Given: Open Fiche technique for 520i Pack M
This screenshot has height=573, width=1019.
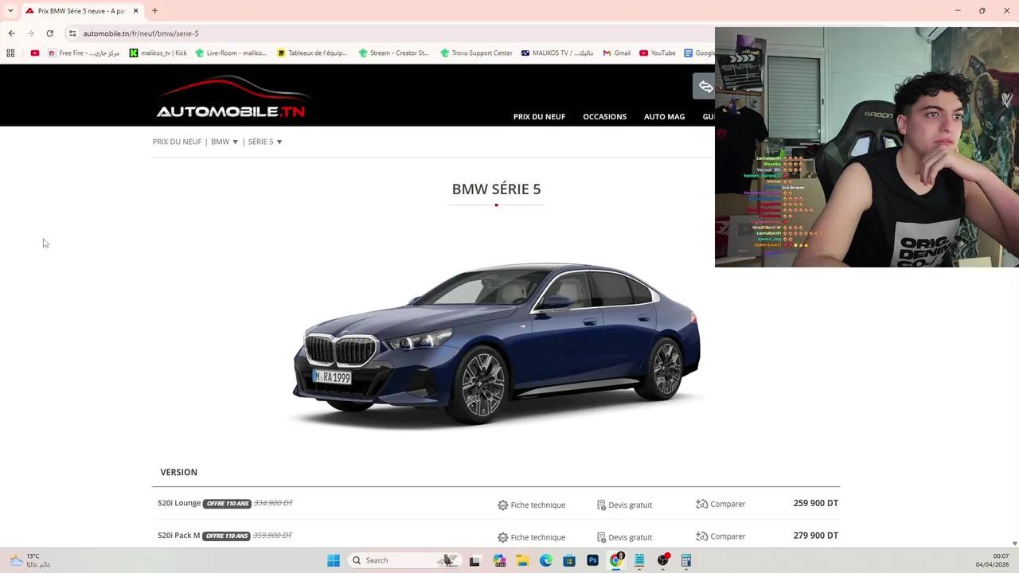Looking at the screenshot, I should pos(531,537).
